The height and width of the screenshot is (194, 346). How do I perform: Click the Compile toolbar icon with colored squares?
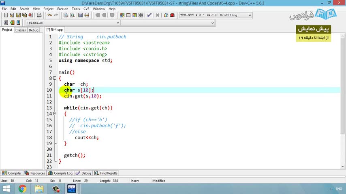tap(122, 15)
